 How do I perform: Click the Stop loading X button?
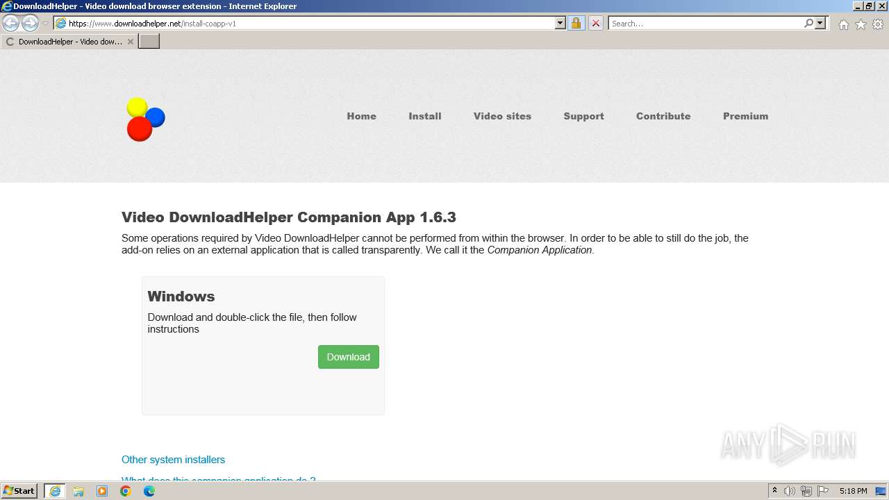point(596,23)
